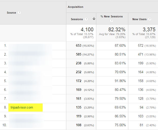
Task: Click sessions value 653 in row 1
Action: (x=78, y=46)
